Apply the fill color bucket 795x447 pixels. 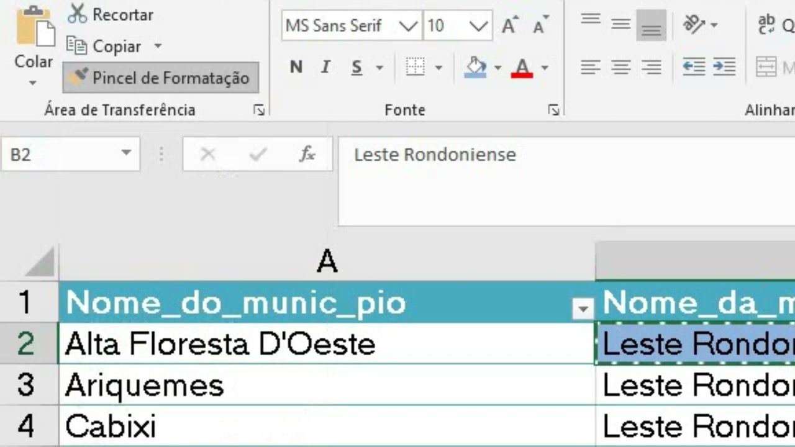tap(475, 67)
